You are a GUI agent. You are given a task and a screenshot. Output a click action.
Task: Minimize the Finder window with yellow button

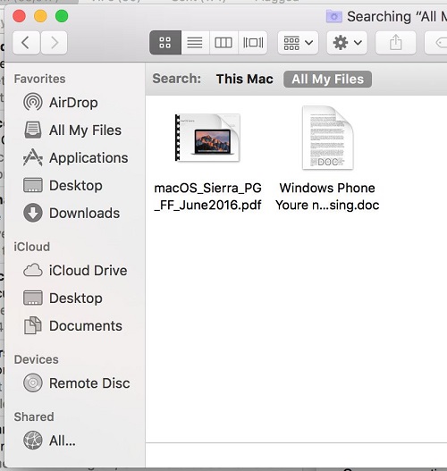40,16
